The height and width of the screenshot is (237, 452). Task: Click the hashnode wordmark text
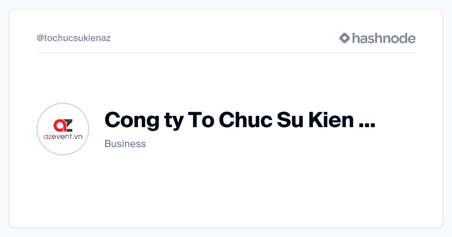[383, 38]
